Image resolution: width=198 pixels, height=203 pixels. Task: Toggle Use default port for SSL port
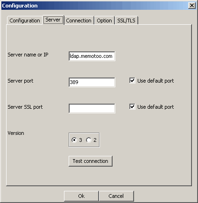pyautogui.click(x=132, y=107)
